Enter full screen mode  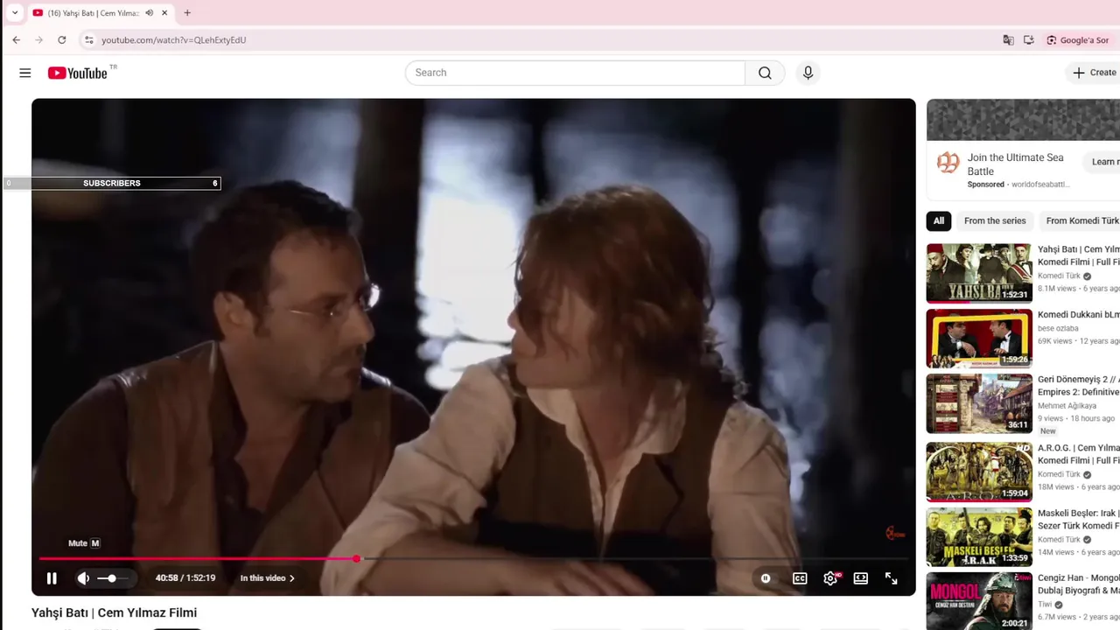tap(891, 578)
